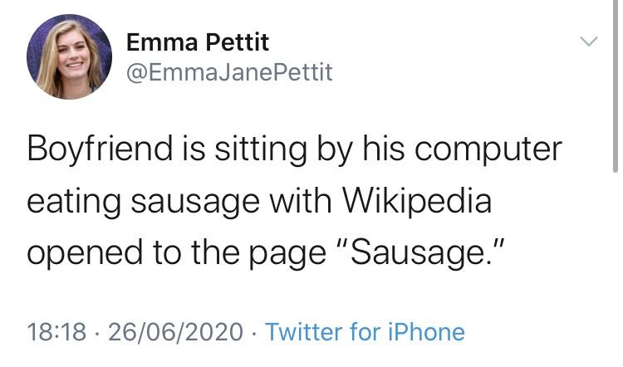Click the 18:18 timestamp
Screen dimensions: 623x367
pos(56,332)
